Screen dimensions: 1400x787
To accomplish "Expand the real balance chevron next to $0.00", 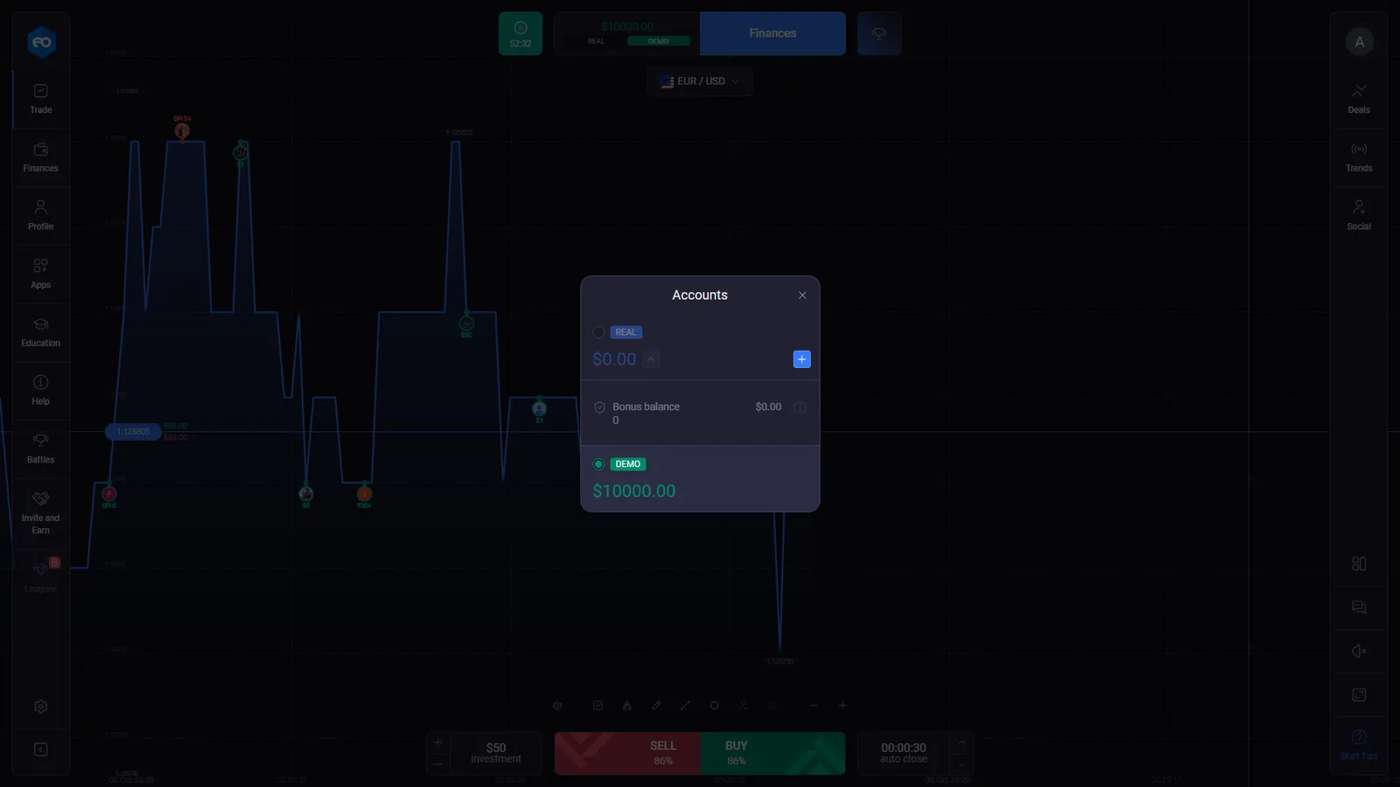I will coord(650,359).
